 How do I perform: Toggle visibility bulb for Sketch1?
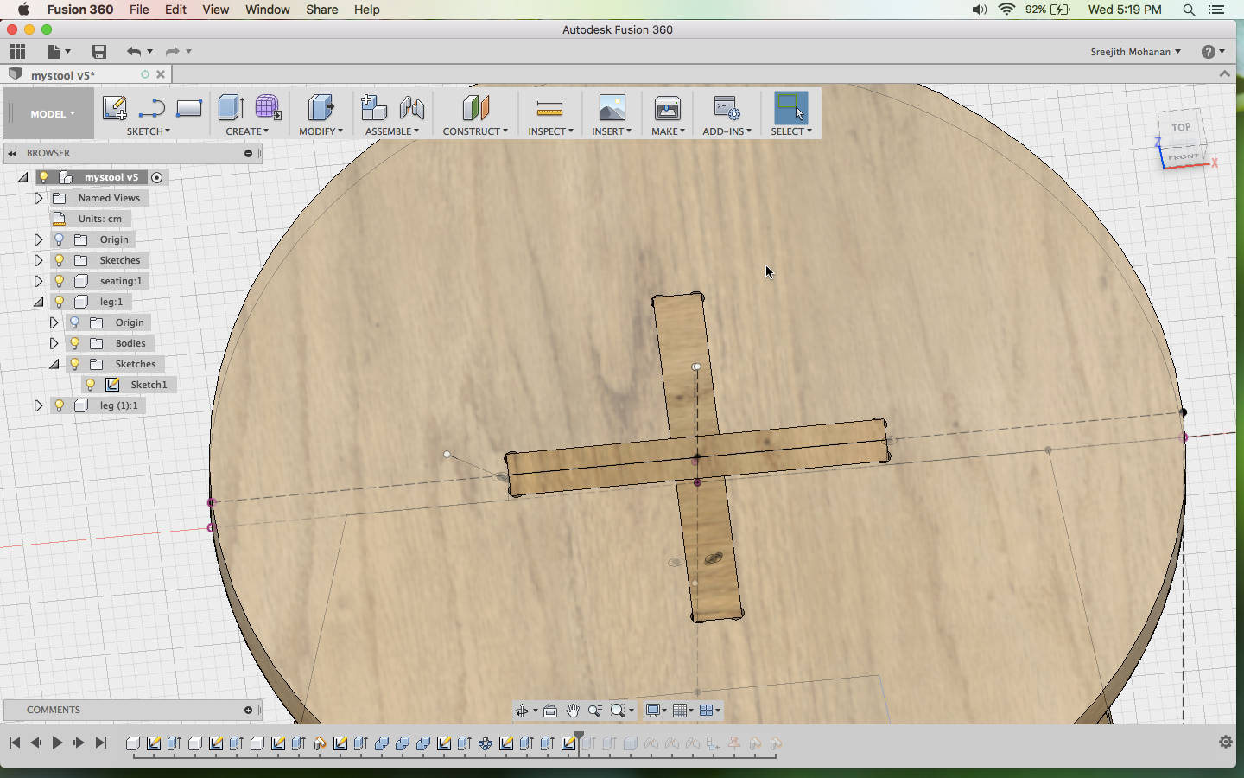coord(90,385)
